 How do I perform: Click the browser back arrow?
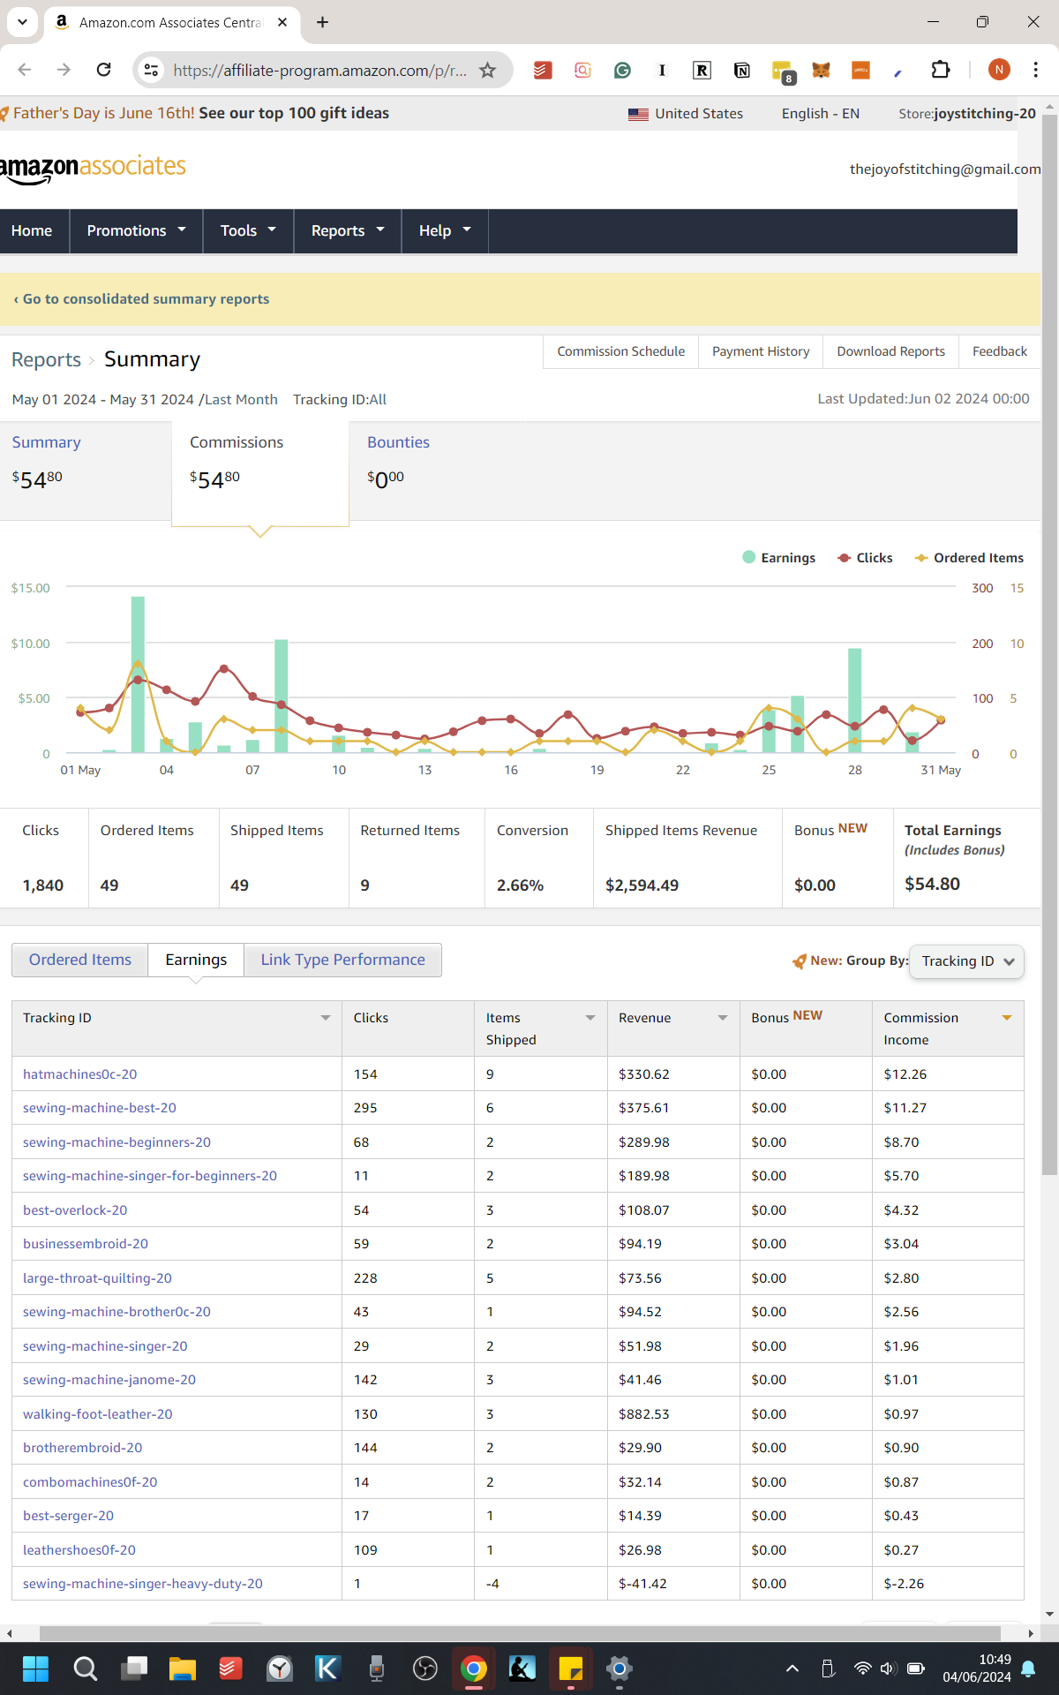click(x=25, y=70)
